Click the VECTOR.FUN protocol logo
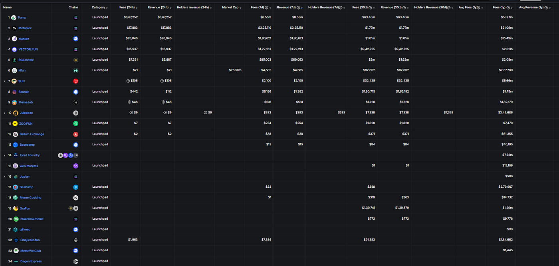The image size is (559, 266). tap(14, 50)
